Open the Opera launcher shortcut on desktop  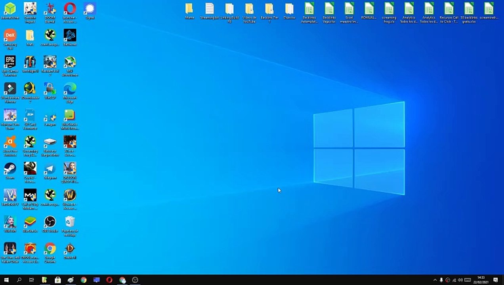click(x=70, y=12)
